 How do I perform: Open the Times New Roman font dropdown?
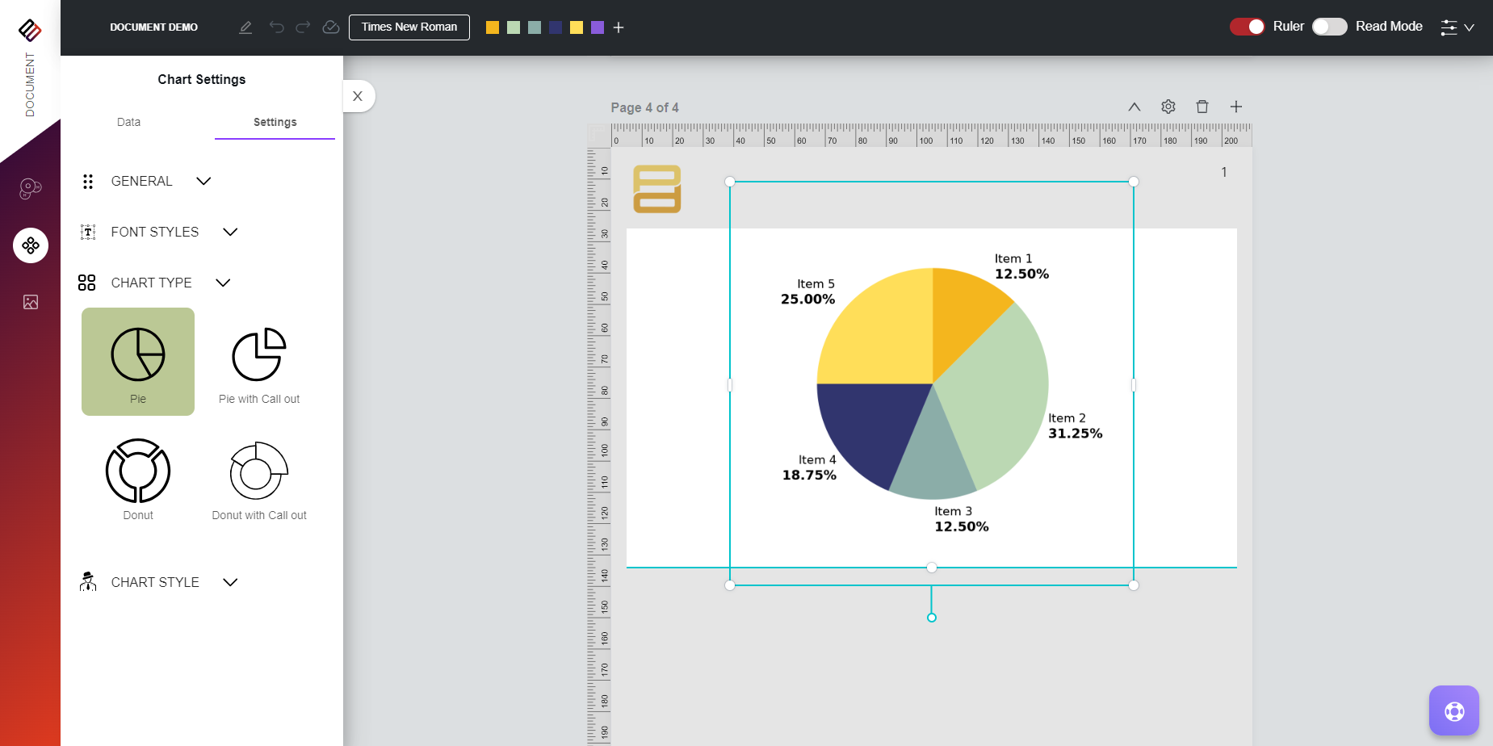409,27
